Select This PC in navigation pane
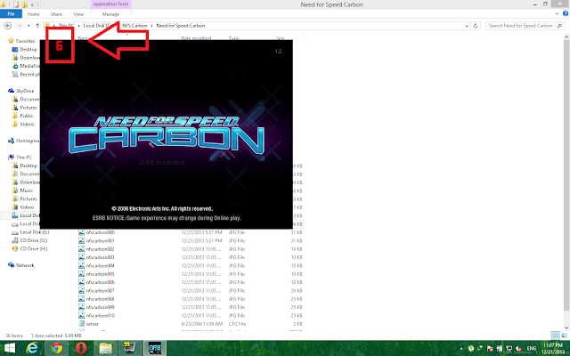The width and height of the screenshot is (570, 356). click(24, 158)
